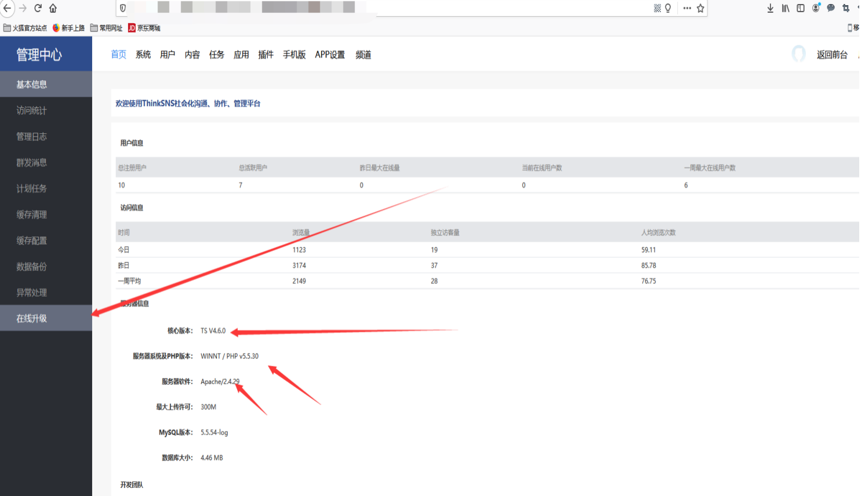Open the 用户 top menu
865x496 pixels.
(168, 54)
